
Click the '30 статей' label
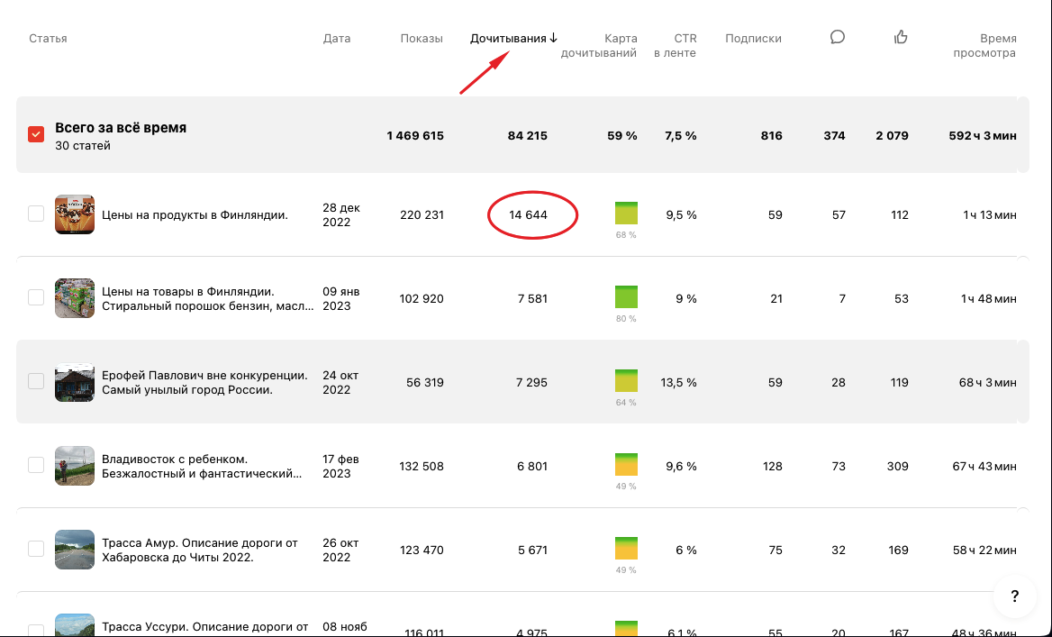click(x=83, y=146)
